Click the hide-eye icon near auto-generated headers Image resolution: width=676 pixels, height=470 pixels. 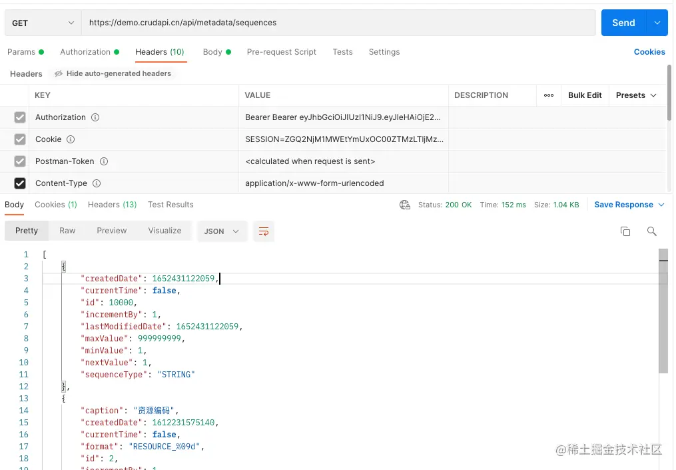click(x=58, y=74)
